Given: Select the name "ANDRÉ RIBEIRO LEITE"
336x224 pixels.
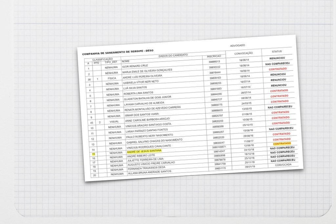Looking at the screenshot, I should tap(141, 156).
